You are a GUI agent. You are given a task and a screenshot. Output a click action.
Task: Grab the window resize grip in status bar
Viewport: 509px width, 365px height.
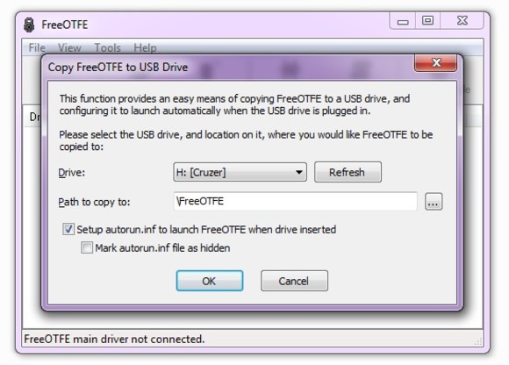click(x=477, y=341)
